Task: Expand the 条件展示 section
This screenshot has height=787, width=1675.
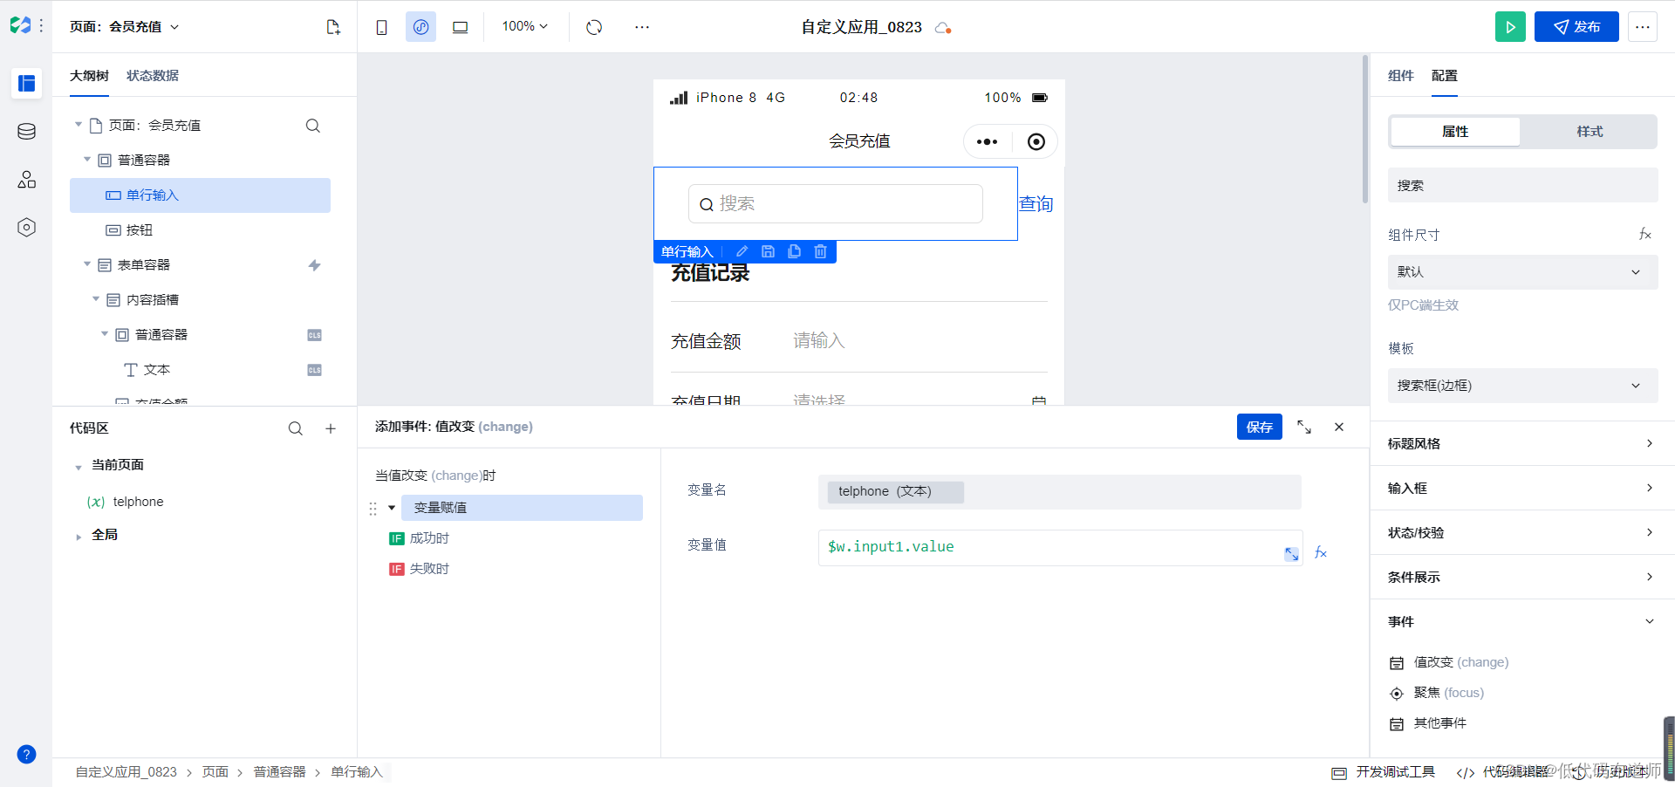Action: [1522, 577]
